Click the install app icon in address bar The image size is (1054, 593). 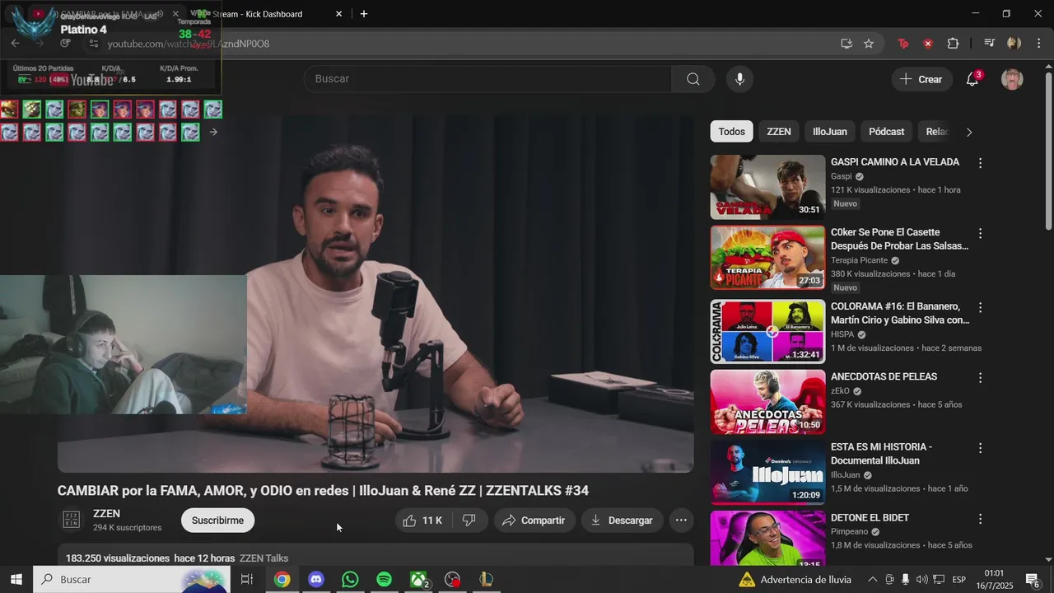click(x=846, y=44)
